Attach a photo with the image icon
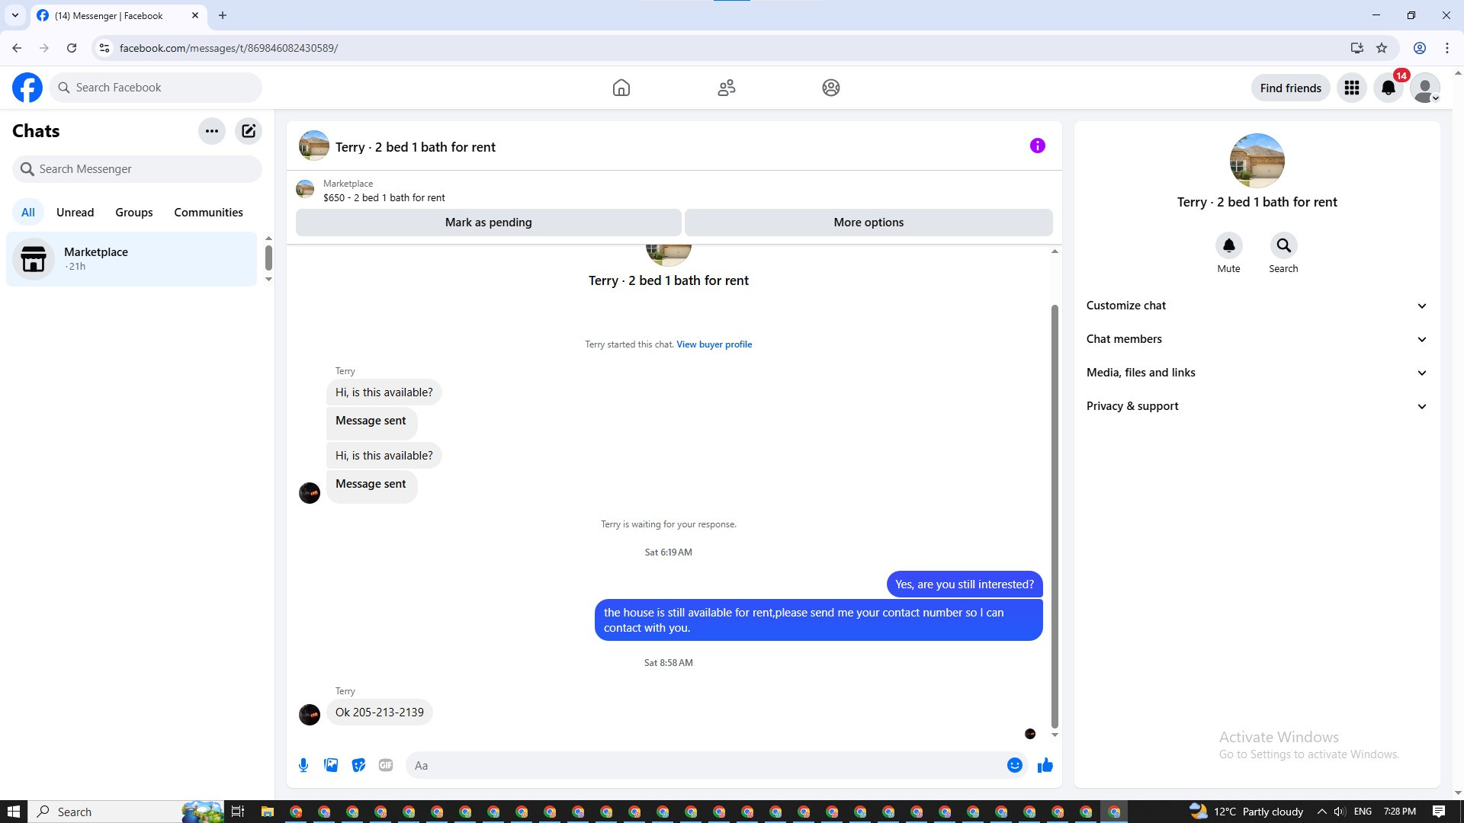Screen dimensions: 1464x823 click(x=331, y=765)
